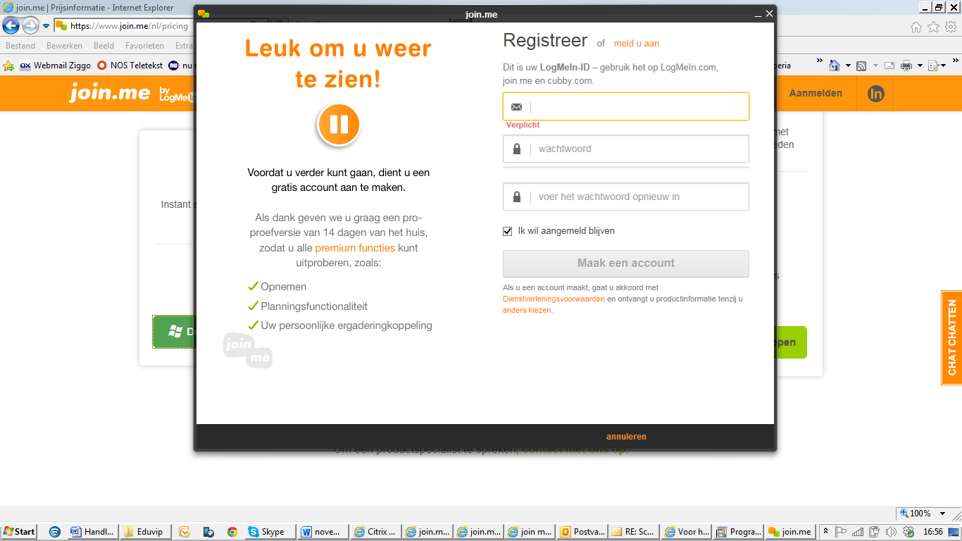The image size is (962, 541).
Task: Click the join.me logo icon in dialog title bar
Action: 204,14
